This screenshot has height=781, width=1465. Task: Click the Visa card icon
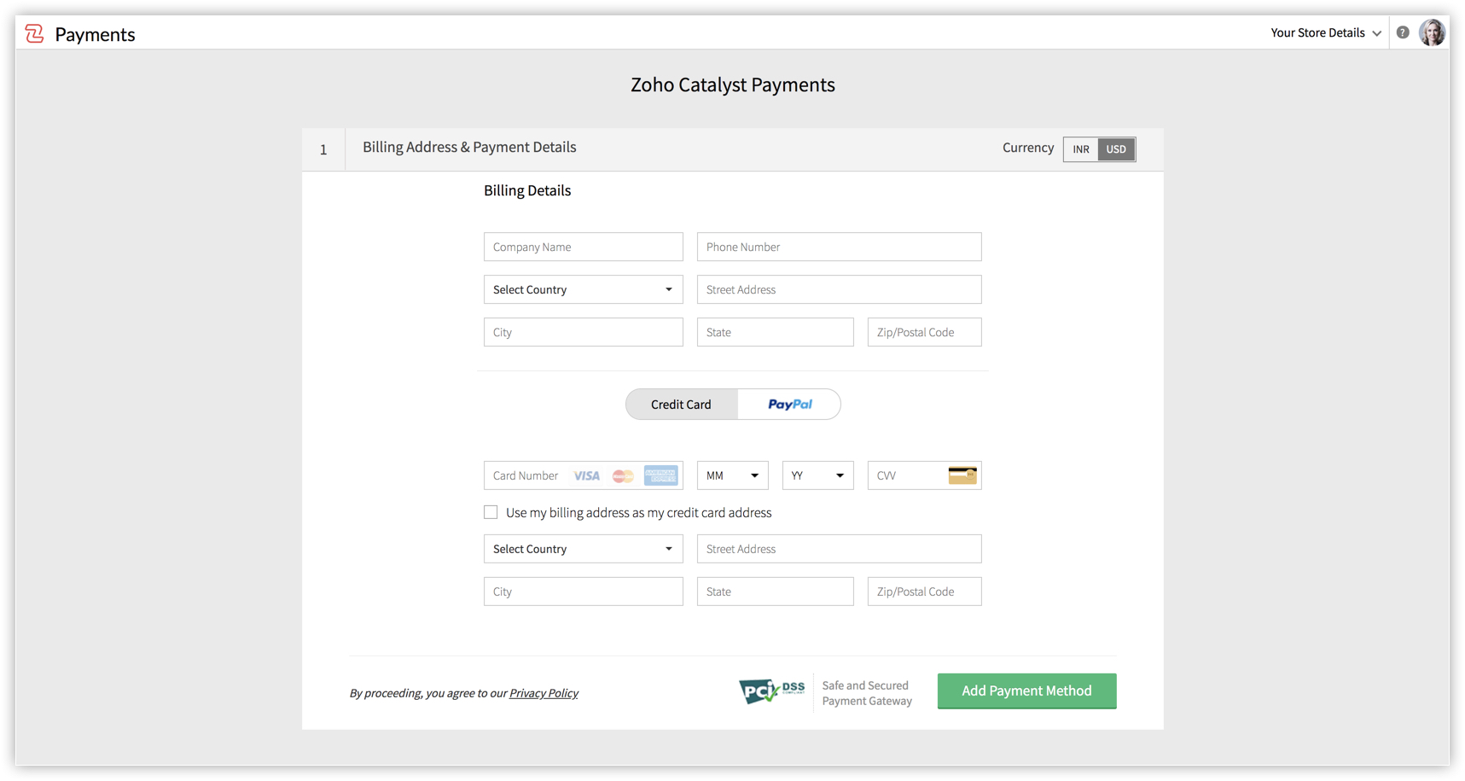pyautogui.click(x=586, y=475)
